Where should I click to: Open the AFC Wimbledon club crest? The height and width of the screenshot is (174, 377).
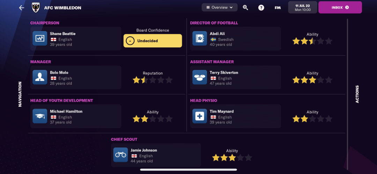point(36,8)
